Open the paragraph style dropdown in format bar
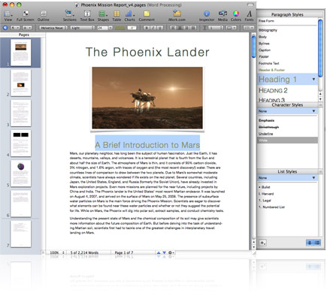Screen dimensions: 327x299 click(x=15, y=28)
